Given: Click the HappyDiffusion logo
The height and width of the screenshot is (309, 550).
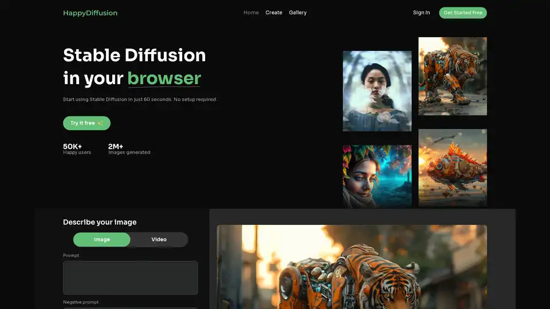Looking at the screenshot, I should pyautogui.click(x=90, y=13).
